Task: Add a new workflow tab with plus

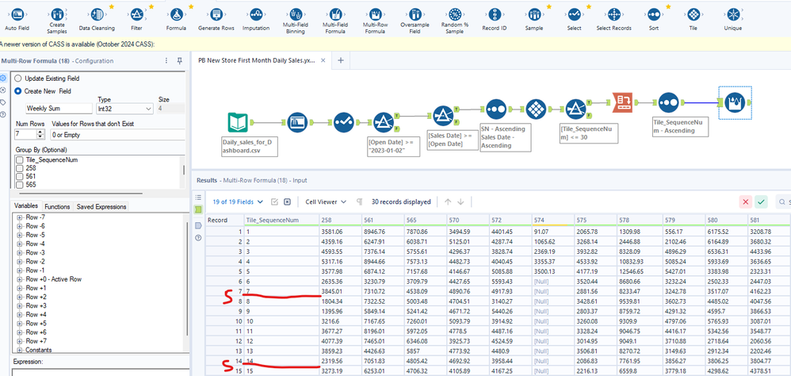Action: click(x=341, y=60)
